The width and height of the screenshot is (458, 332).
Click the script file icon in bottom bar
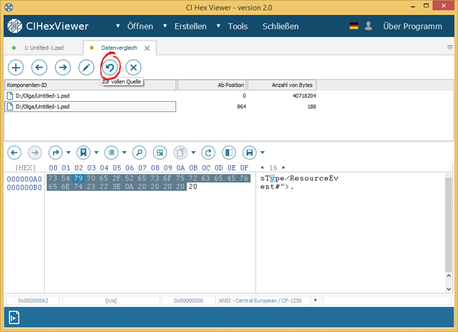[x=14, y=317]
